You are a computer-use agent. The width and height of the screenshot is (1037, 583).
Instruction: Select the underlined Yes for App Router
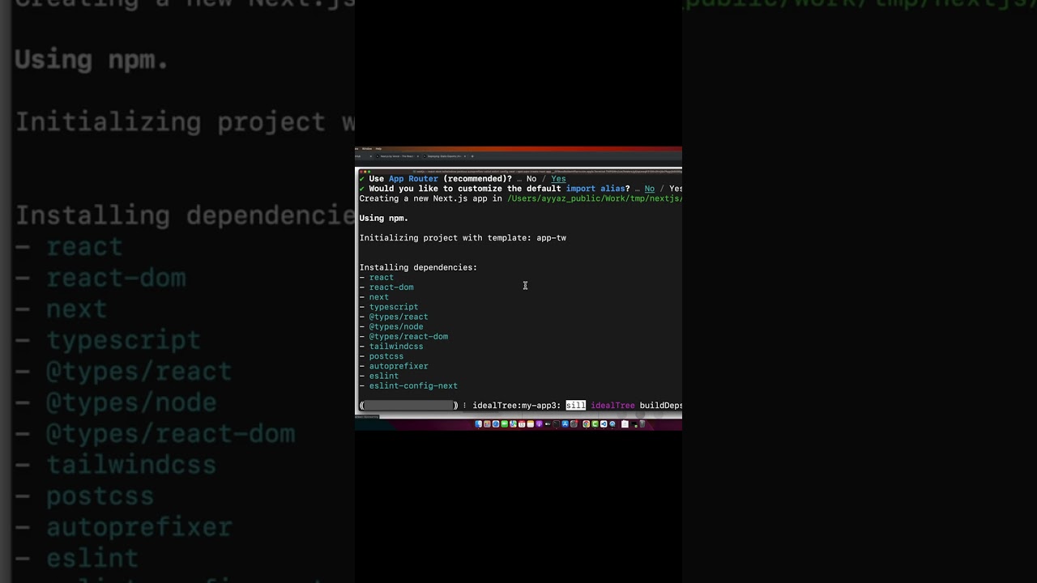(558, 179)
